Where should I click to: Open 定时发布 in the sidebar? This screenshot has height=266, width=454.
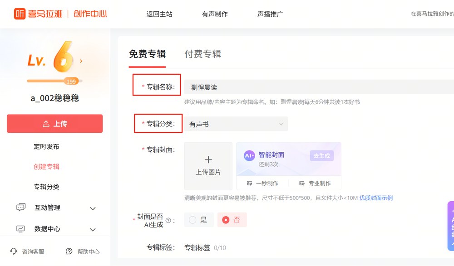[46, 146]
